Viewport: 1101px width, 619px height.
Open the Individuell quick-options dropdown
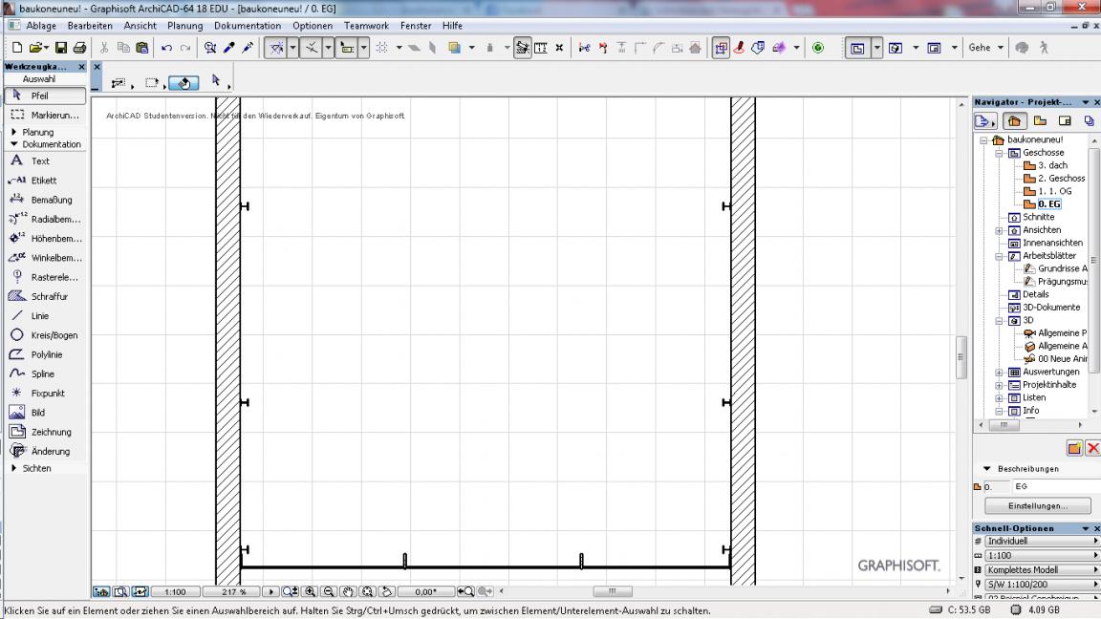1042,541
